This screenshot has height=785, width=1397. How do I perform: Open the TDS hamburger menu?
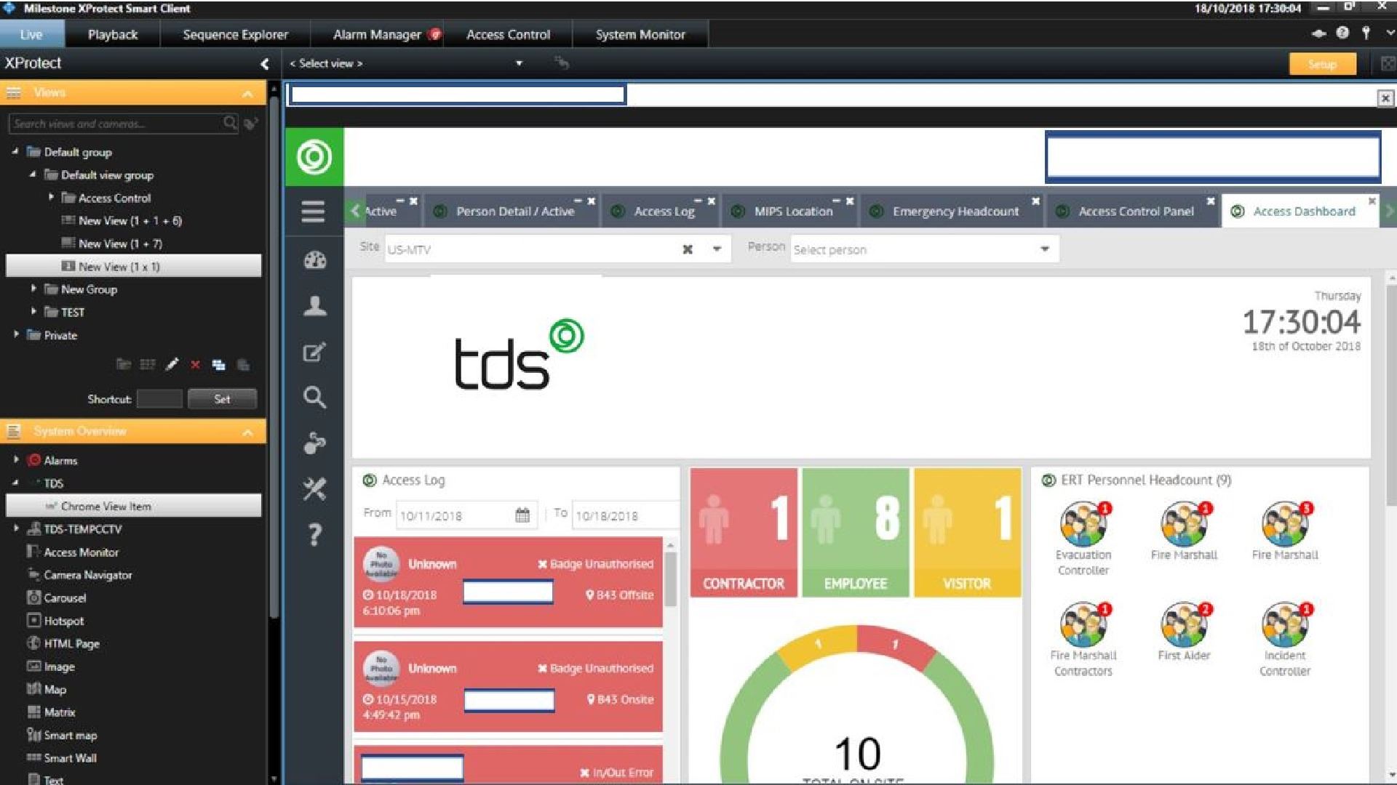[313, 212]
